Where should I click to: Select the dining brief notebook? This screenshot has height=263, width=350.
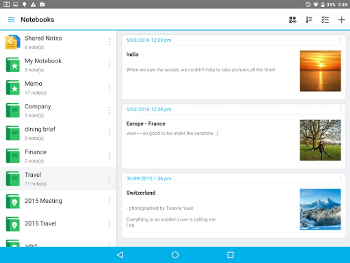[x=58, y=133]
